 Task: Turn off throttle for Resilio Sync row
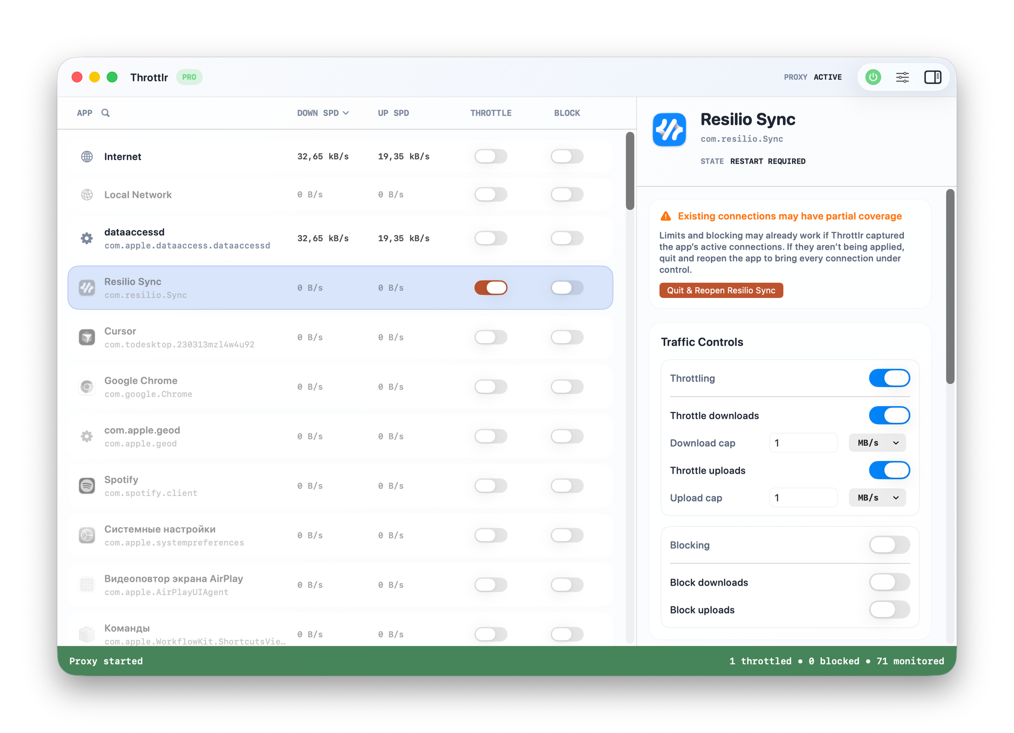click(491, 288)
